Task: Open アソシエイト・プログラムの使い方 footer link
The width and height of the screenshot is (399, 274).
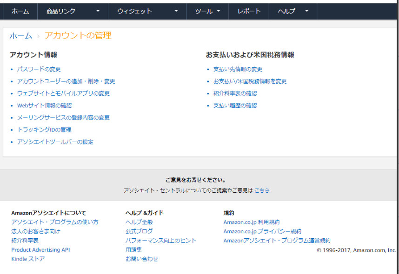Action: point(55,222)
